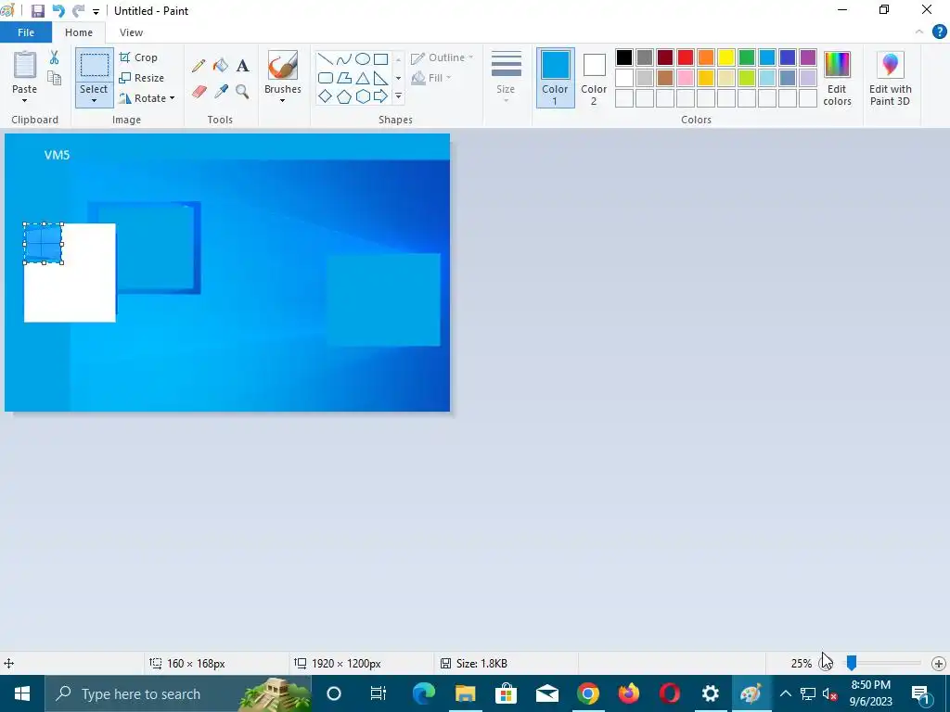Click the zoom slider handle
Image resolution: width=950 pixels, height=712 pixels.
point(852,663)
